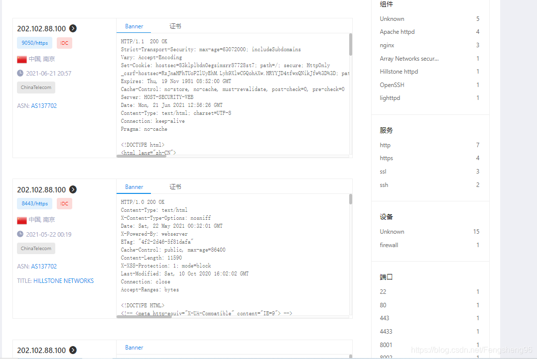Click 中国 南京 location in the 8443/https card
Screen dimensions: 537x359
pos(42,220)
